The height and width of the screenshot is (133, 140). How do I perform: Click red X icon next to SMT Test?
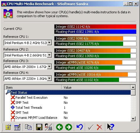click(x=13, y=113)
